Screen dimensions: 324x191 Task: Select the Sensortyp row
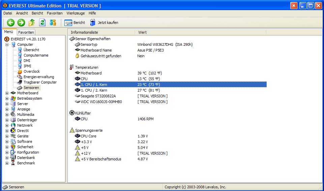tap(167, 44)
